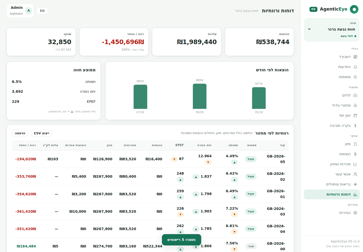Screen dimensions: 363x252
Task: Click the סגור status badge for GB-2026-00
Action: pyautogui.click(x=251, y=246)
